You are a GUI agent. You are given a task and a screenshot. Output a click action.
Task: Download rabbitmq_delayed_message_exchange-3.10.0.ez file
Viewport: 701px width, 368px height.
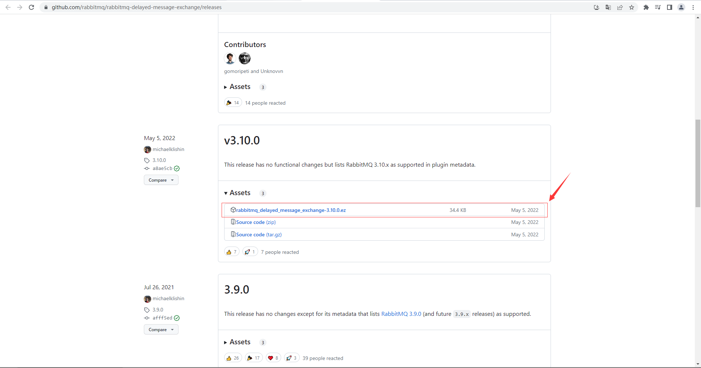click(x=291, y=210)
